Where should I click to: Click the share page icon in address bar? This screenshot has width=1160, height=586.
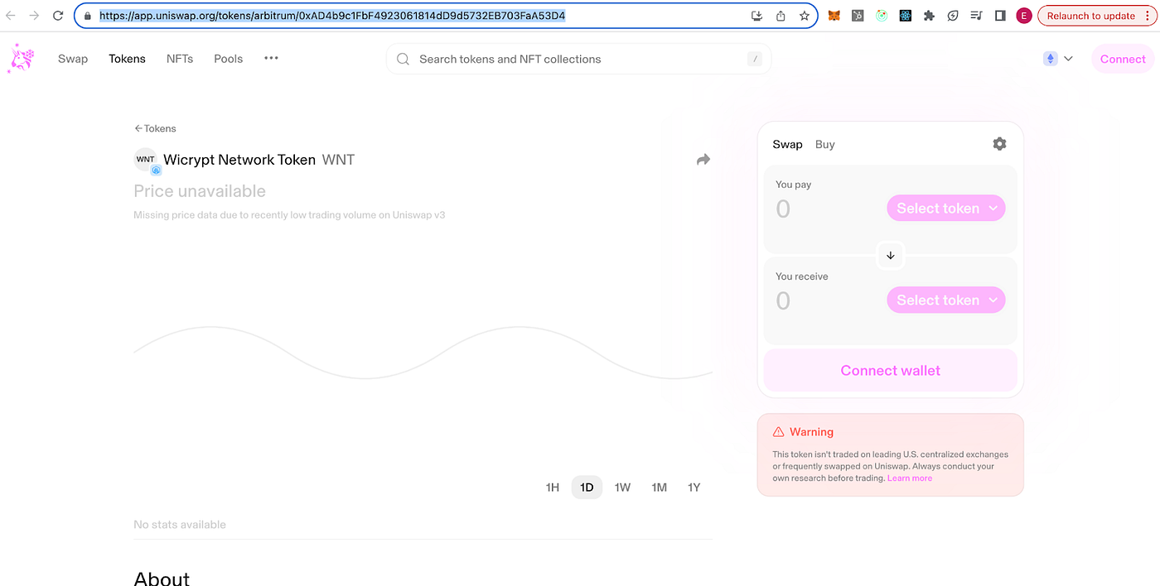click(x=781, y=16)
